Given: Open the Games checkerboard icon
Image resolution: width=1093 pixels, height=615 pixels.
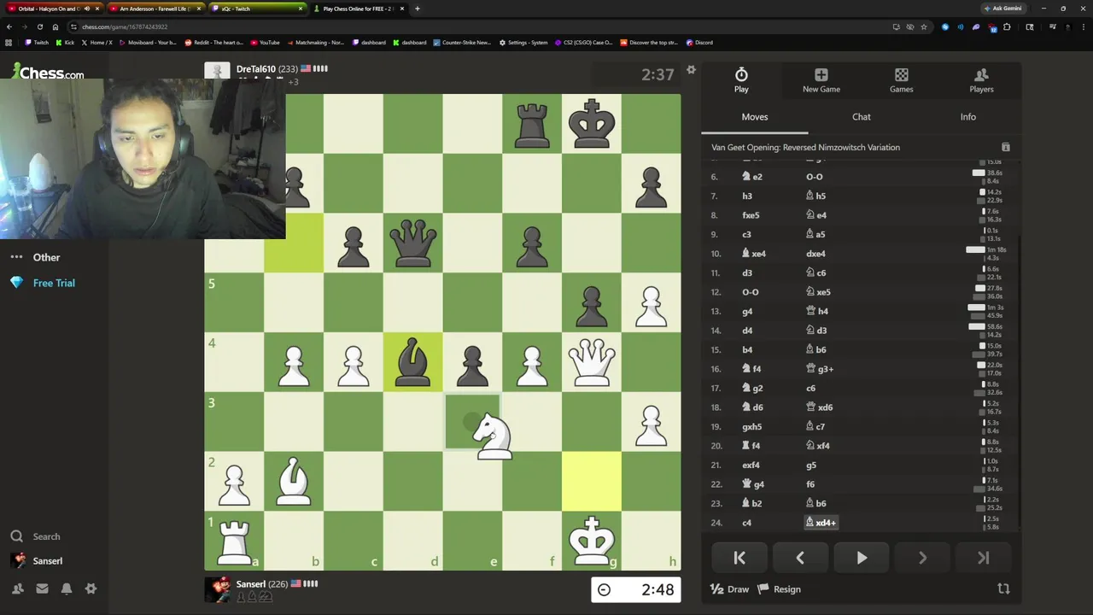Looking at the screenshot, I should [901, 80].
